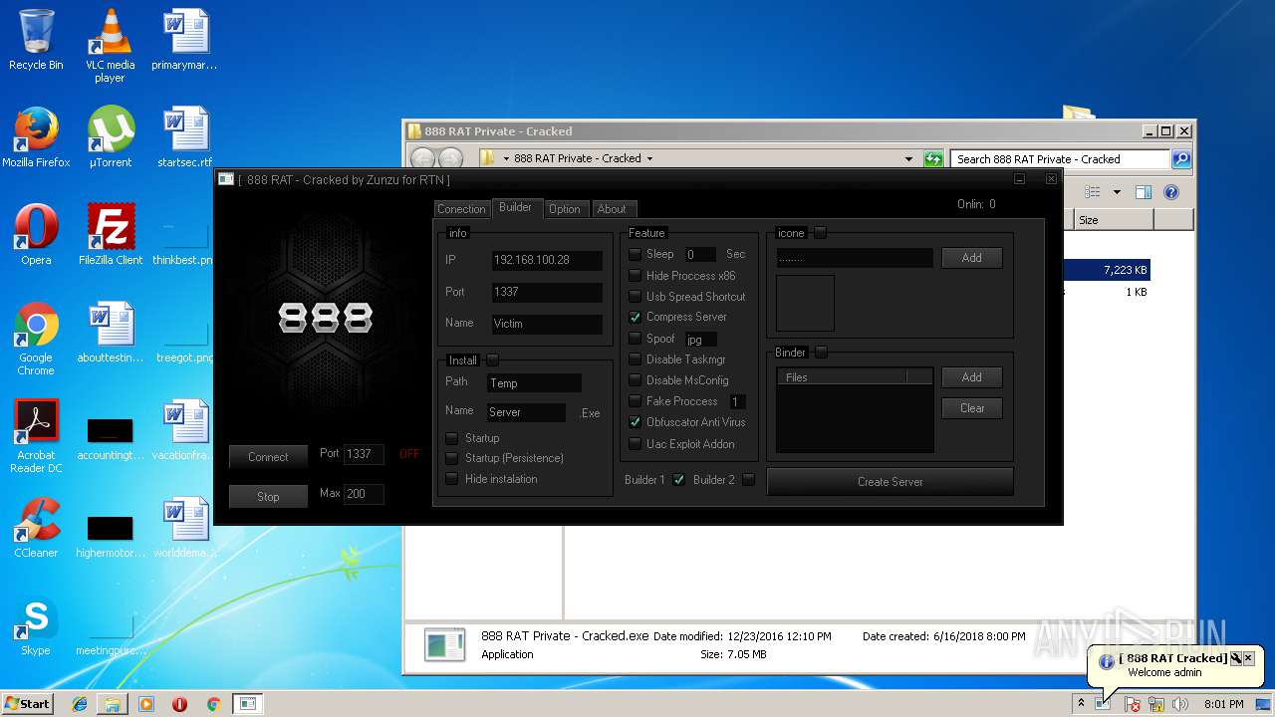The image size is (1275, 717).
Task: Select the worlddema… Word document icon
Action: [184, 528]
